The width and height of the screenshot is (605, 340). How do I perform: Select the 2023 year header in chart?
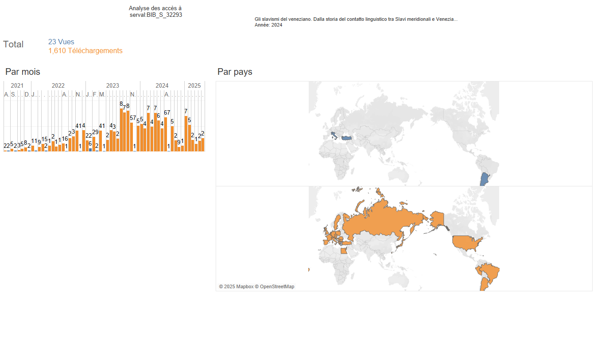(112, 85)
